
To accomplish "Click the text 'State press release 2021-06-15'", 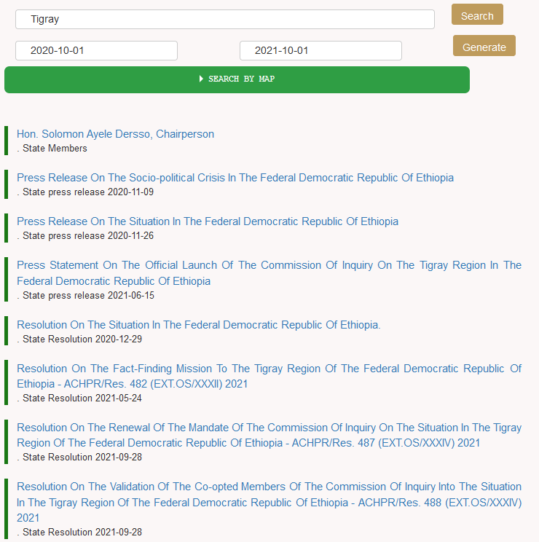I will (x=88, y=296).
